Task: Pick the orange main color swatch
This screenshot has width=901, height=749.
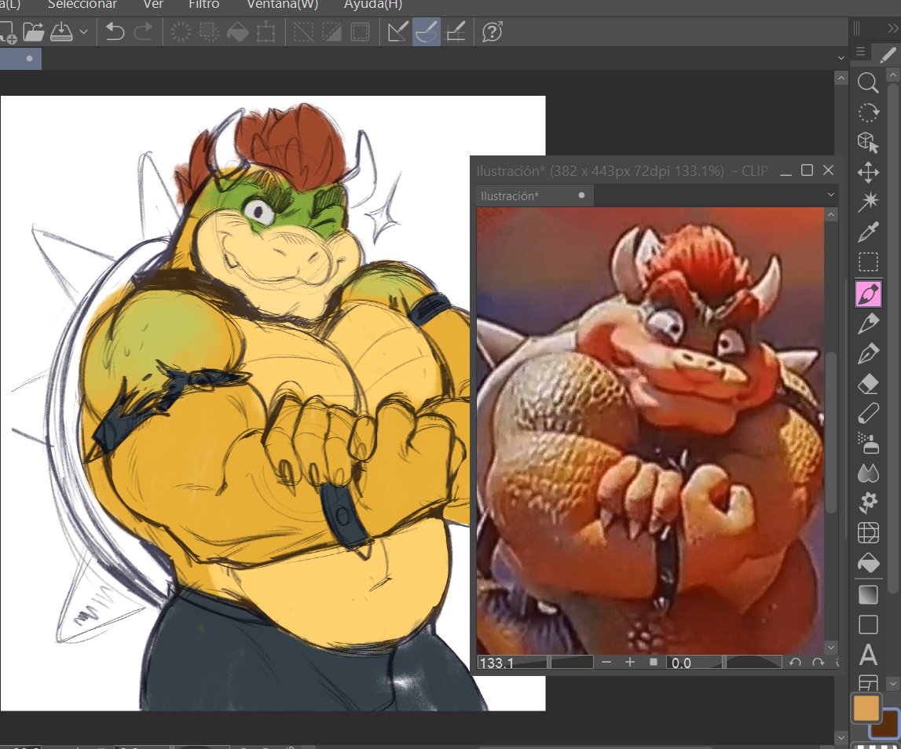Action: click(866, 708)
